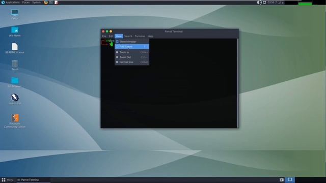Image resolution: width=326 pixels, height=183 pixels.
Task: Open the volume speaker icon
Action: (x=259, y=2)
